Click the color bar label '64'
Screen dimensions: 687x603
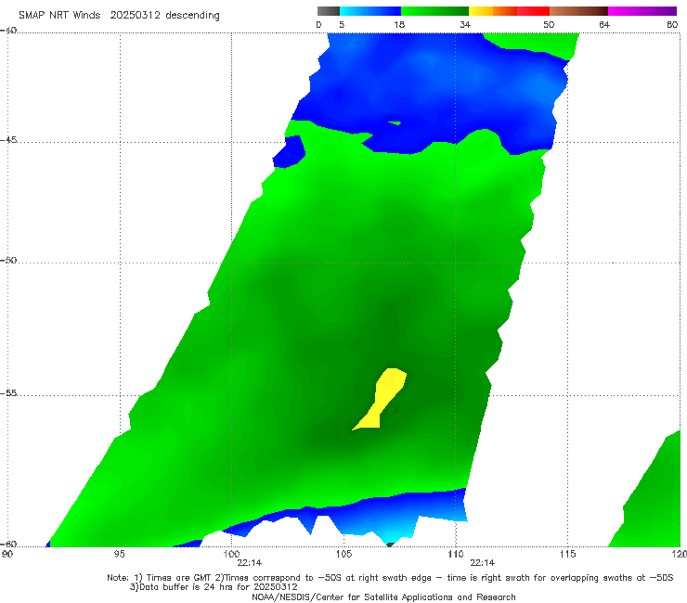[x=604, y=24]
